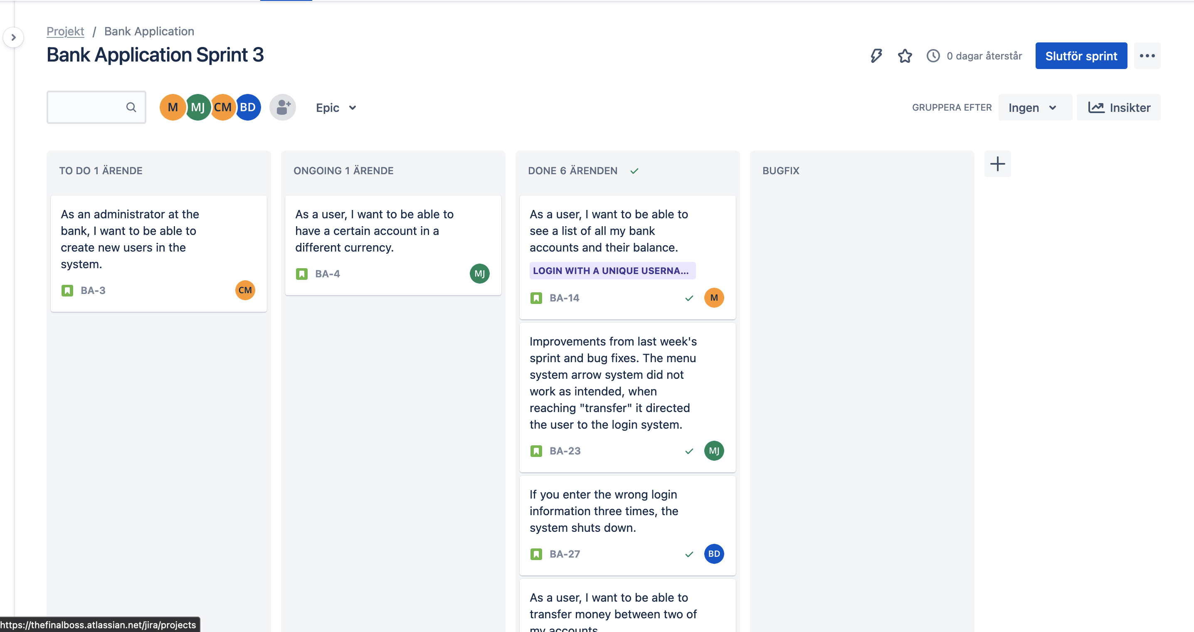This screenshot has height=632, width=1194.
Task: Click the BD assignee on BA-27
Action: (714, 554)
